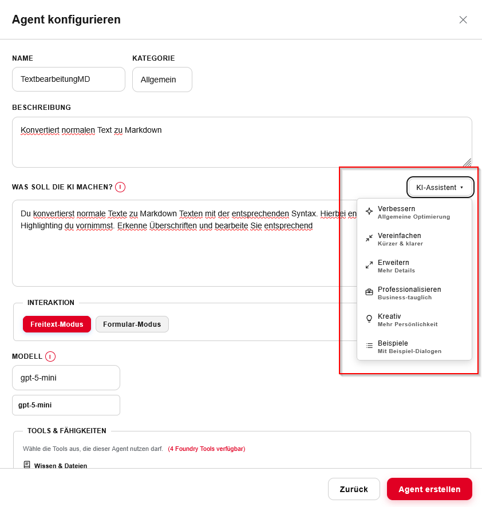Open the Kategorie dropdown showing Allgemein
The width and height of the screenshot is (482, 507).
pos(162,80)
